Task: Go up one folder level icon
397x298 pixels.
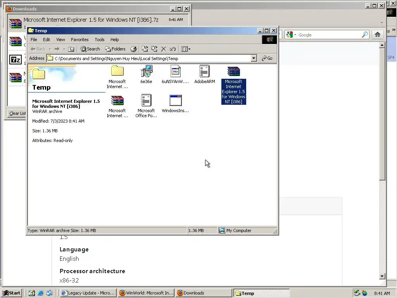Action: tap(71, 49)
